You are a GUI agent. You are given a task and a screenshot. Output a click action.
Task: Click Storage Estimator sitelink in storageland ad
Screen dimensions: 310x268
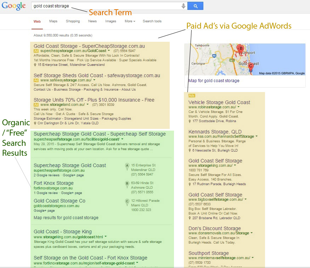[x=47, y=119]
